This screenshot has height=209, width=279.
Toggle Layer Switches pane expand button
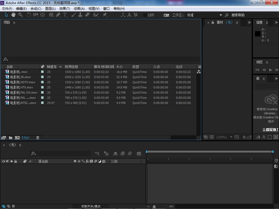(4, 206)
